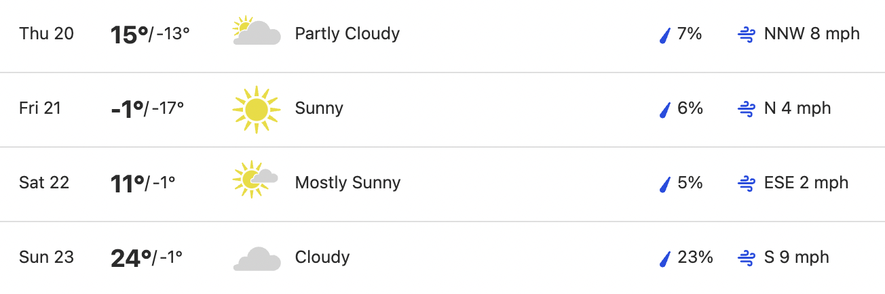Click the Mostly Sunny icon for Saturday
This screenshot has height=294, width=885.
(256, 180)
